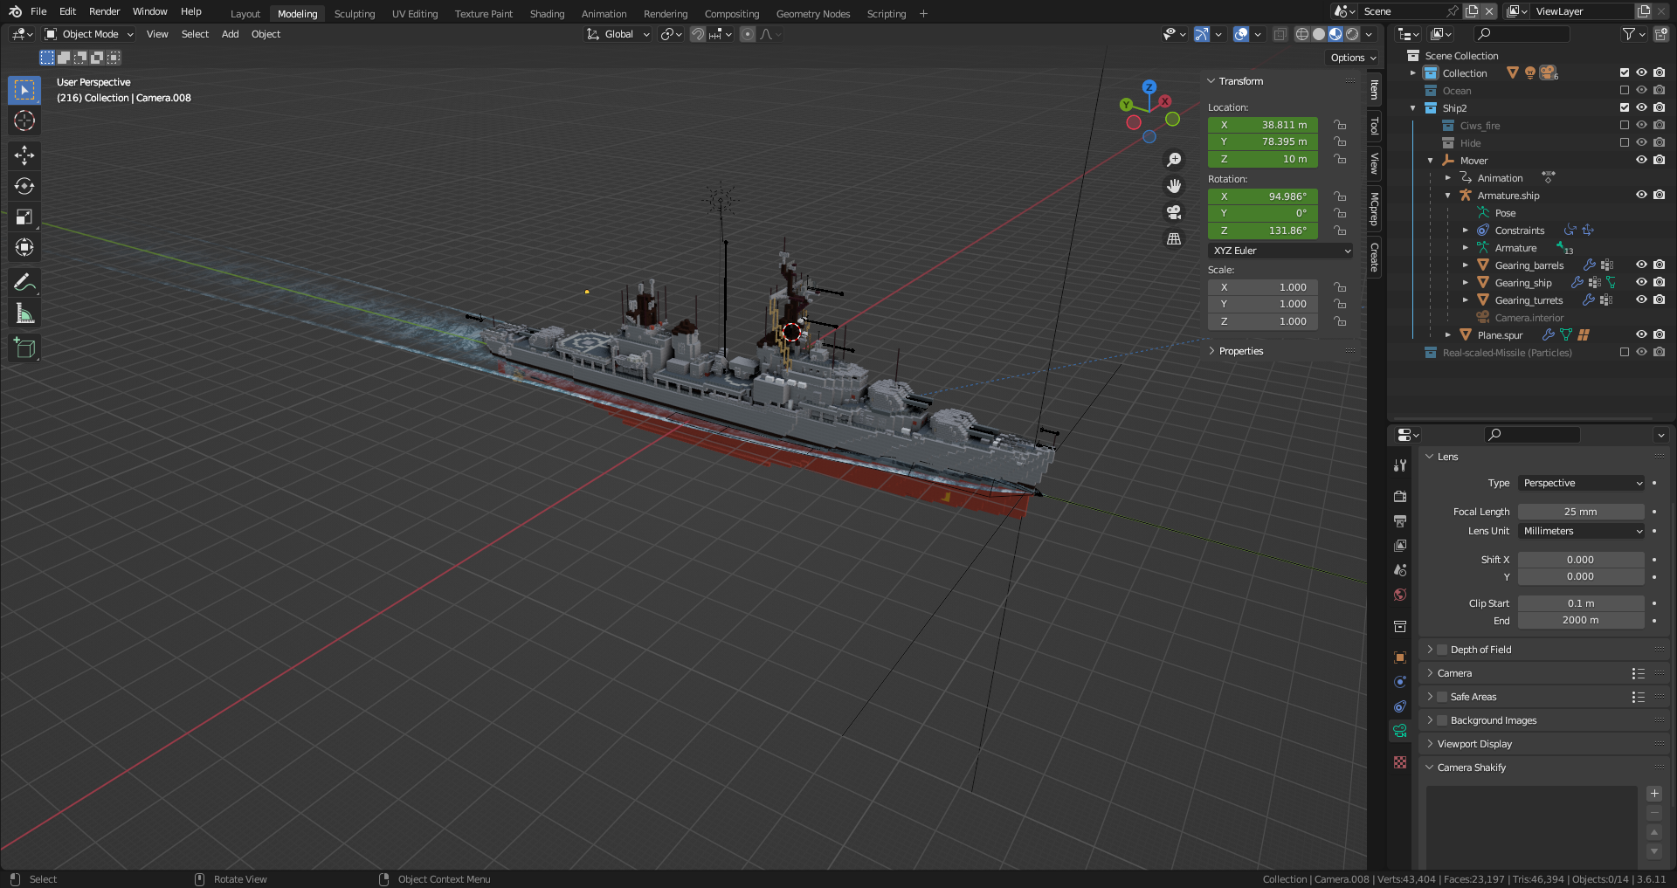Enable the Depth of Field checkbox
Screen dimensions: 1677x888
pyautogui.click(x=1443, y=650)
